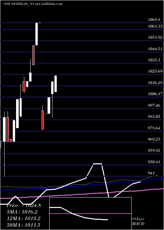Select the 978.64 price level label
164x230 pixels.
pyautogui.click(x=154, y=128)
